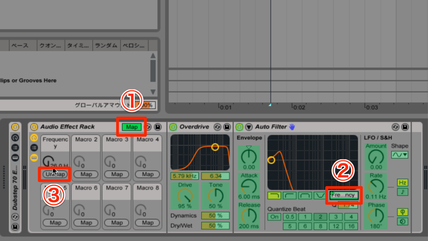Hot-swap the Overdrive preset
This screenshot has width=428, height=241.
click(x=217, y=127)
